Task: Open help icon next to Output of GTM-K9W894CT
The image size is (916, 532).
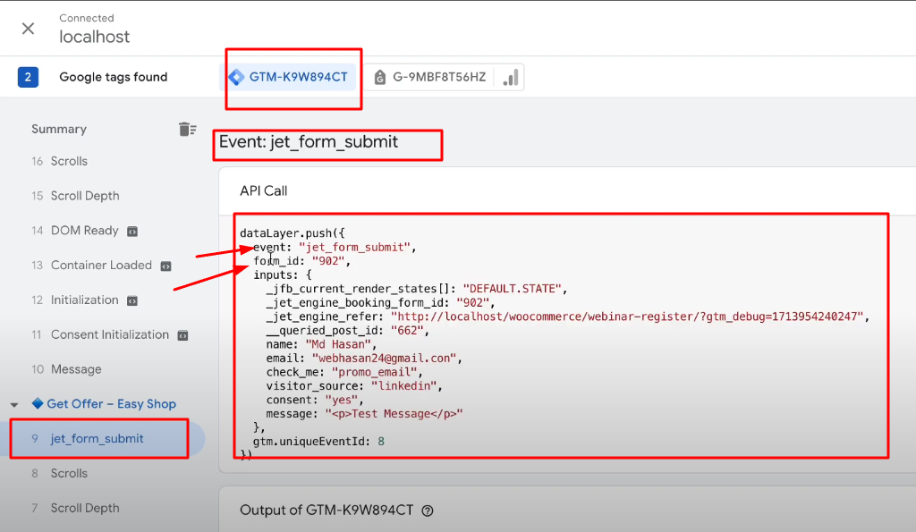Action: [x=428, y=511]
